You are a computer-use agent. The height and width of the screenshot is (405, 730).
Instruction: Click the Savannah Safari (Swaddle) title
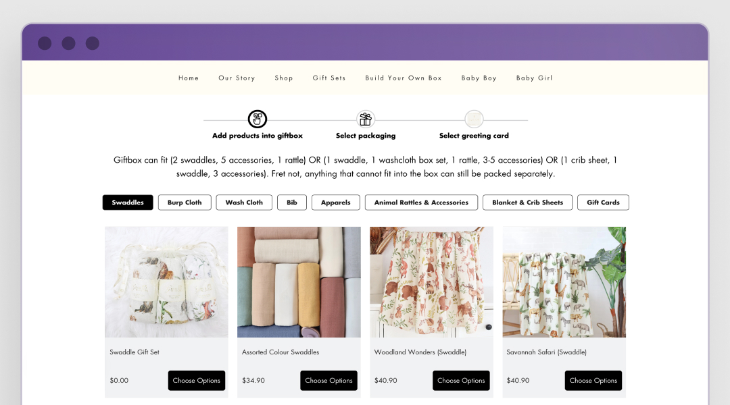547,352
